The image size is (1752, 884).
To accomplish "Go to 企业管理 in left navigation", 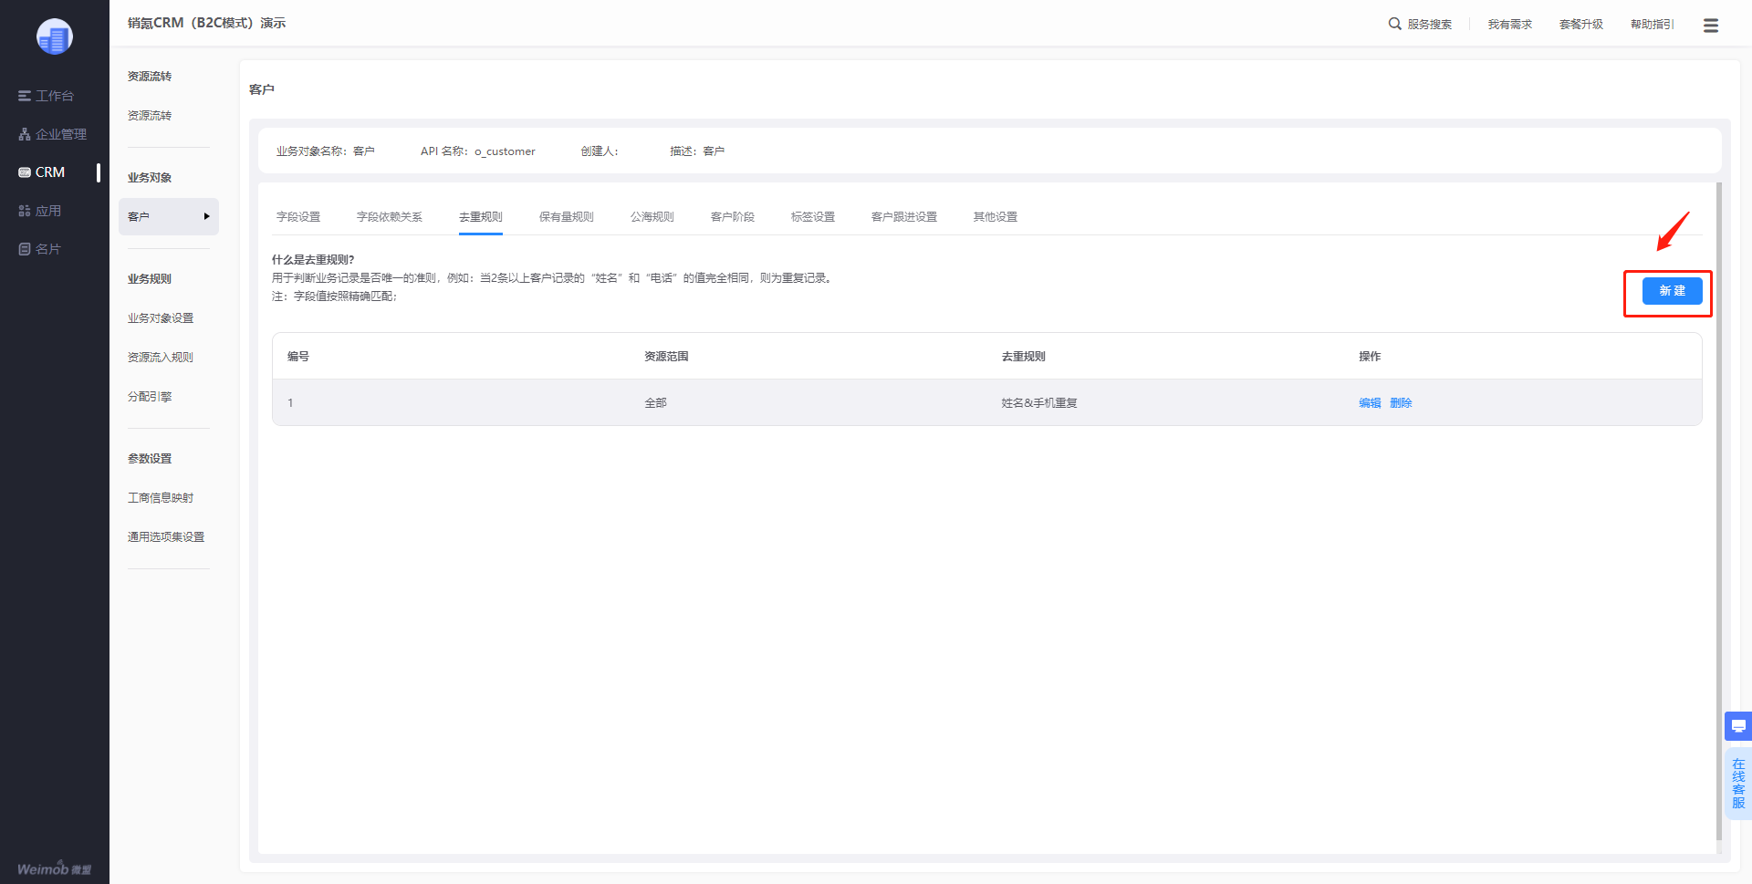I will pos(61,134).
